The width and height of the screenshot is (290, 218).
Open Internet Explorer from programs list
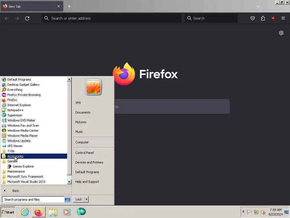click(x=34, y=105)
